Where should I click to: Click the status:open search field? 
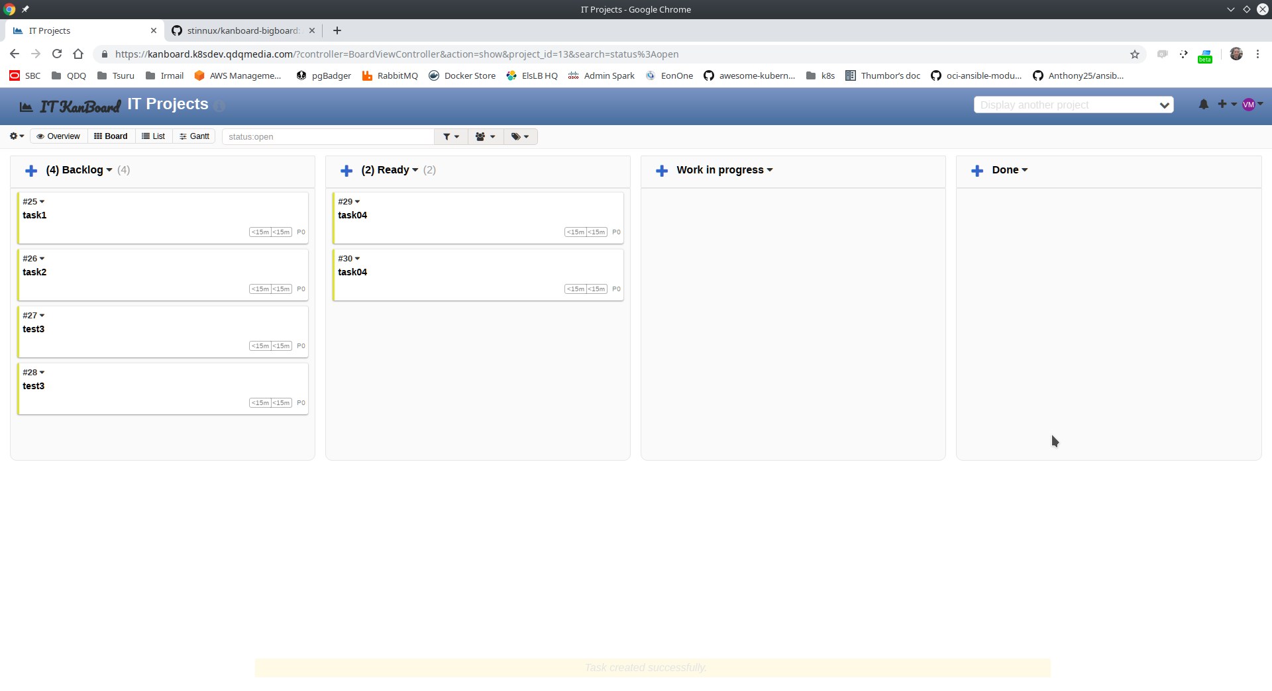pos(328,136)
